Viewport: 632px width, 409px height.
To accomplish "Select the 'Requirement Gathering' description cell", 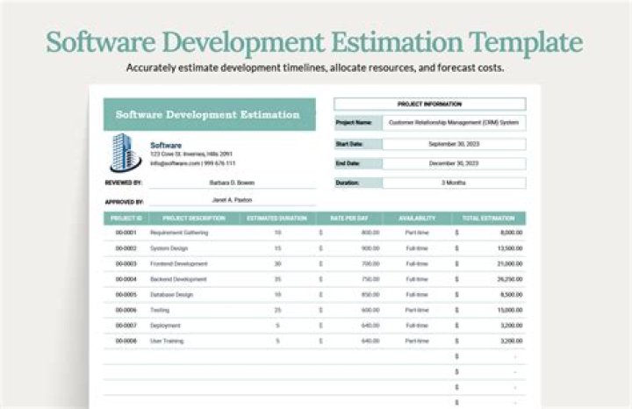I will tap(179, 233).
